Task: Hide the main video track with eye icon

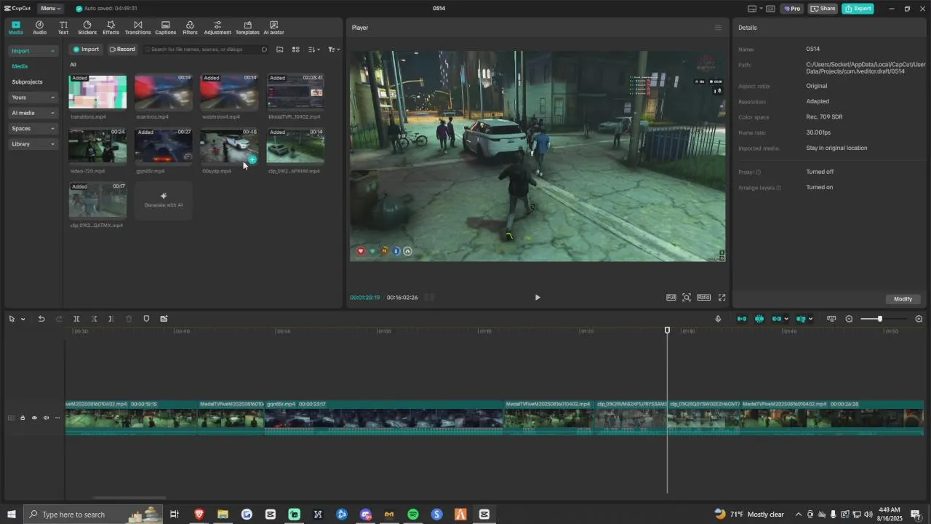Action: (34, 418)
